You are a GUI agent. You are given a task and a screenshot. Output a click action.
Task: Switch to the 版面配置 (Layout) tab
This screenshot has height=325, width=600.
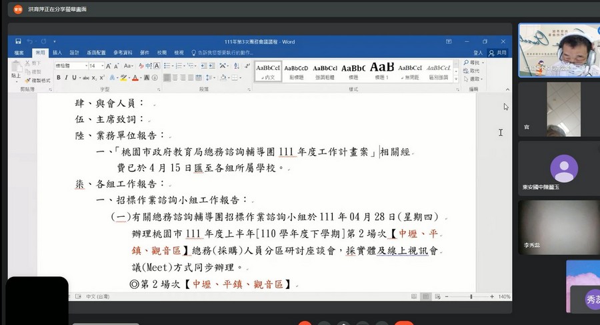(96, 53)
